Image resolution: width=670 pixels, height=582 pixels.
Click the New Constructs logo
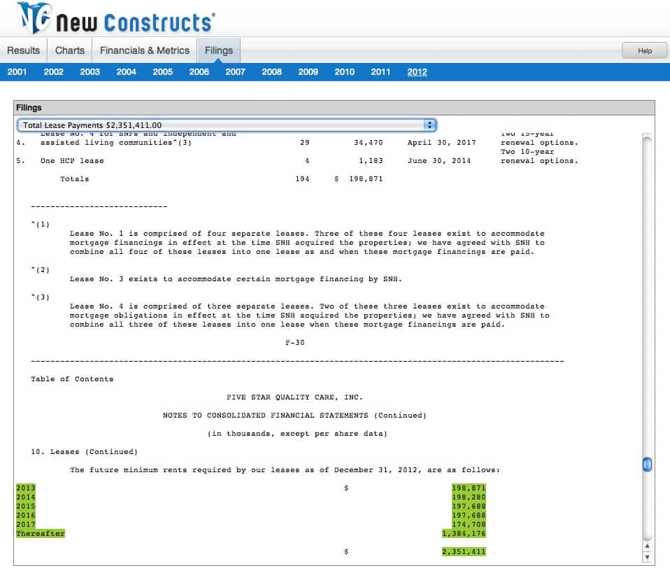(x=116, y=18)
